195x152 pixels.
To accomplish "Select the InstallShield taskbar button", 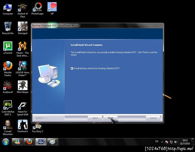I will (x=41, y=142).
